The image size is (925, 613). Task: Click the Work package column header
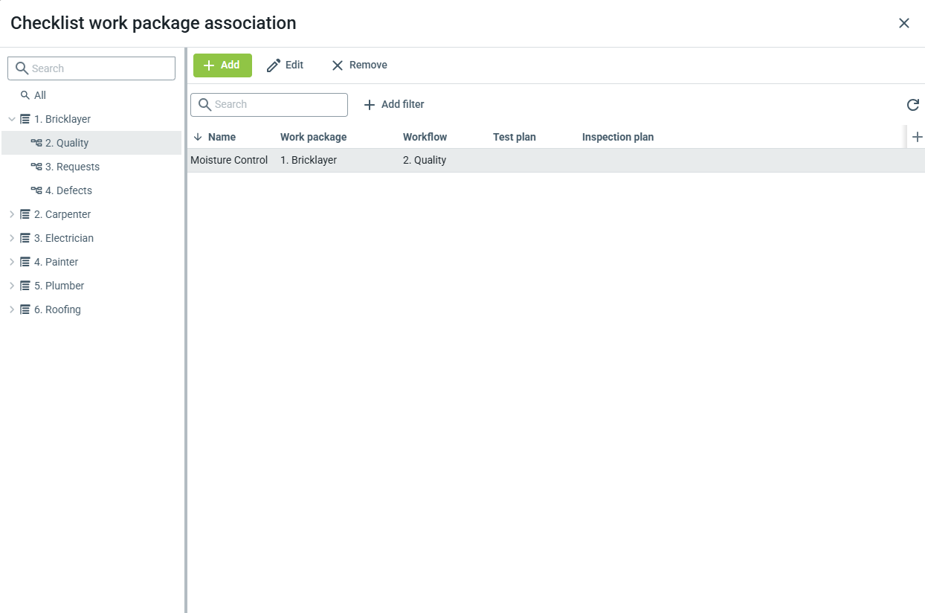click(x=313, y=137)
